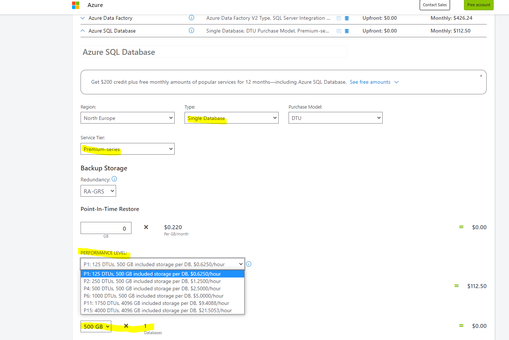Open the Service Tier dropdown Premium-series

pyautogui.click(x=127, y=149)
